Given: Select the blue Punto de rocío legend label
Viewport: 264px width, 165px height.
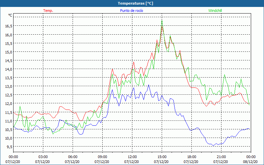Looking at the screenshot, I should [131, 11].
